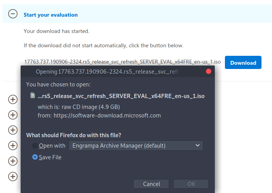Select the Open with radio button

(35, 146)
